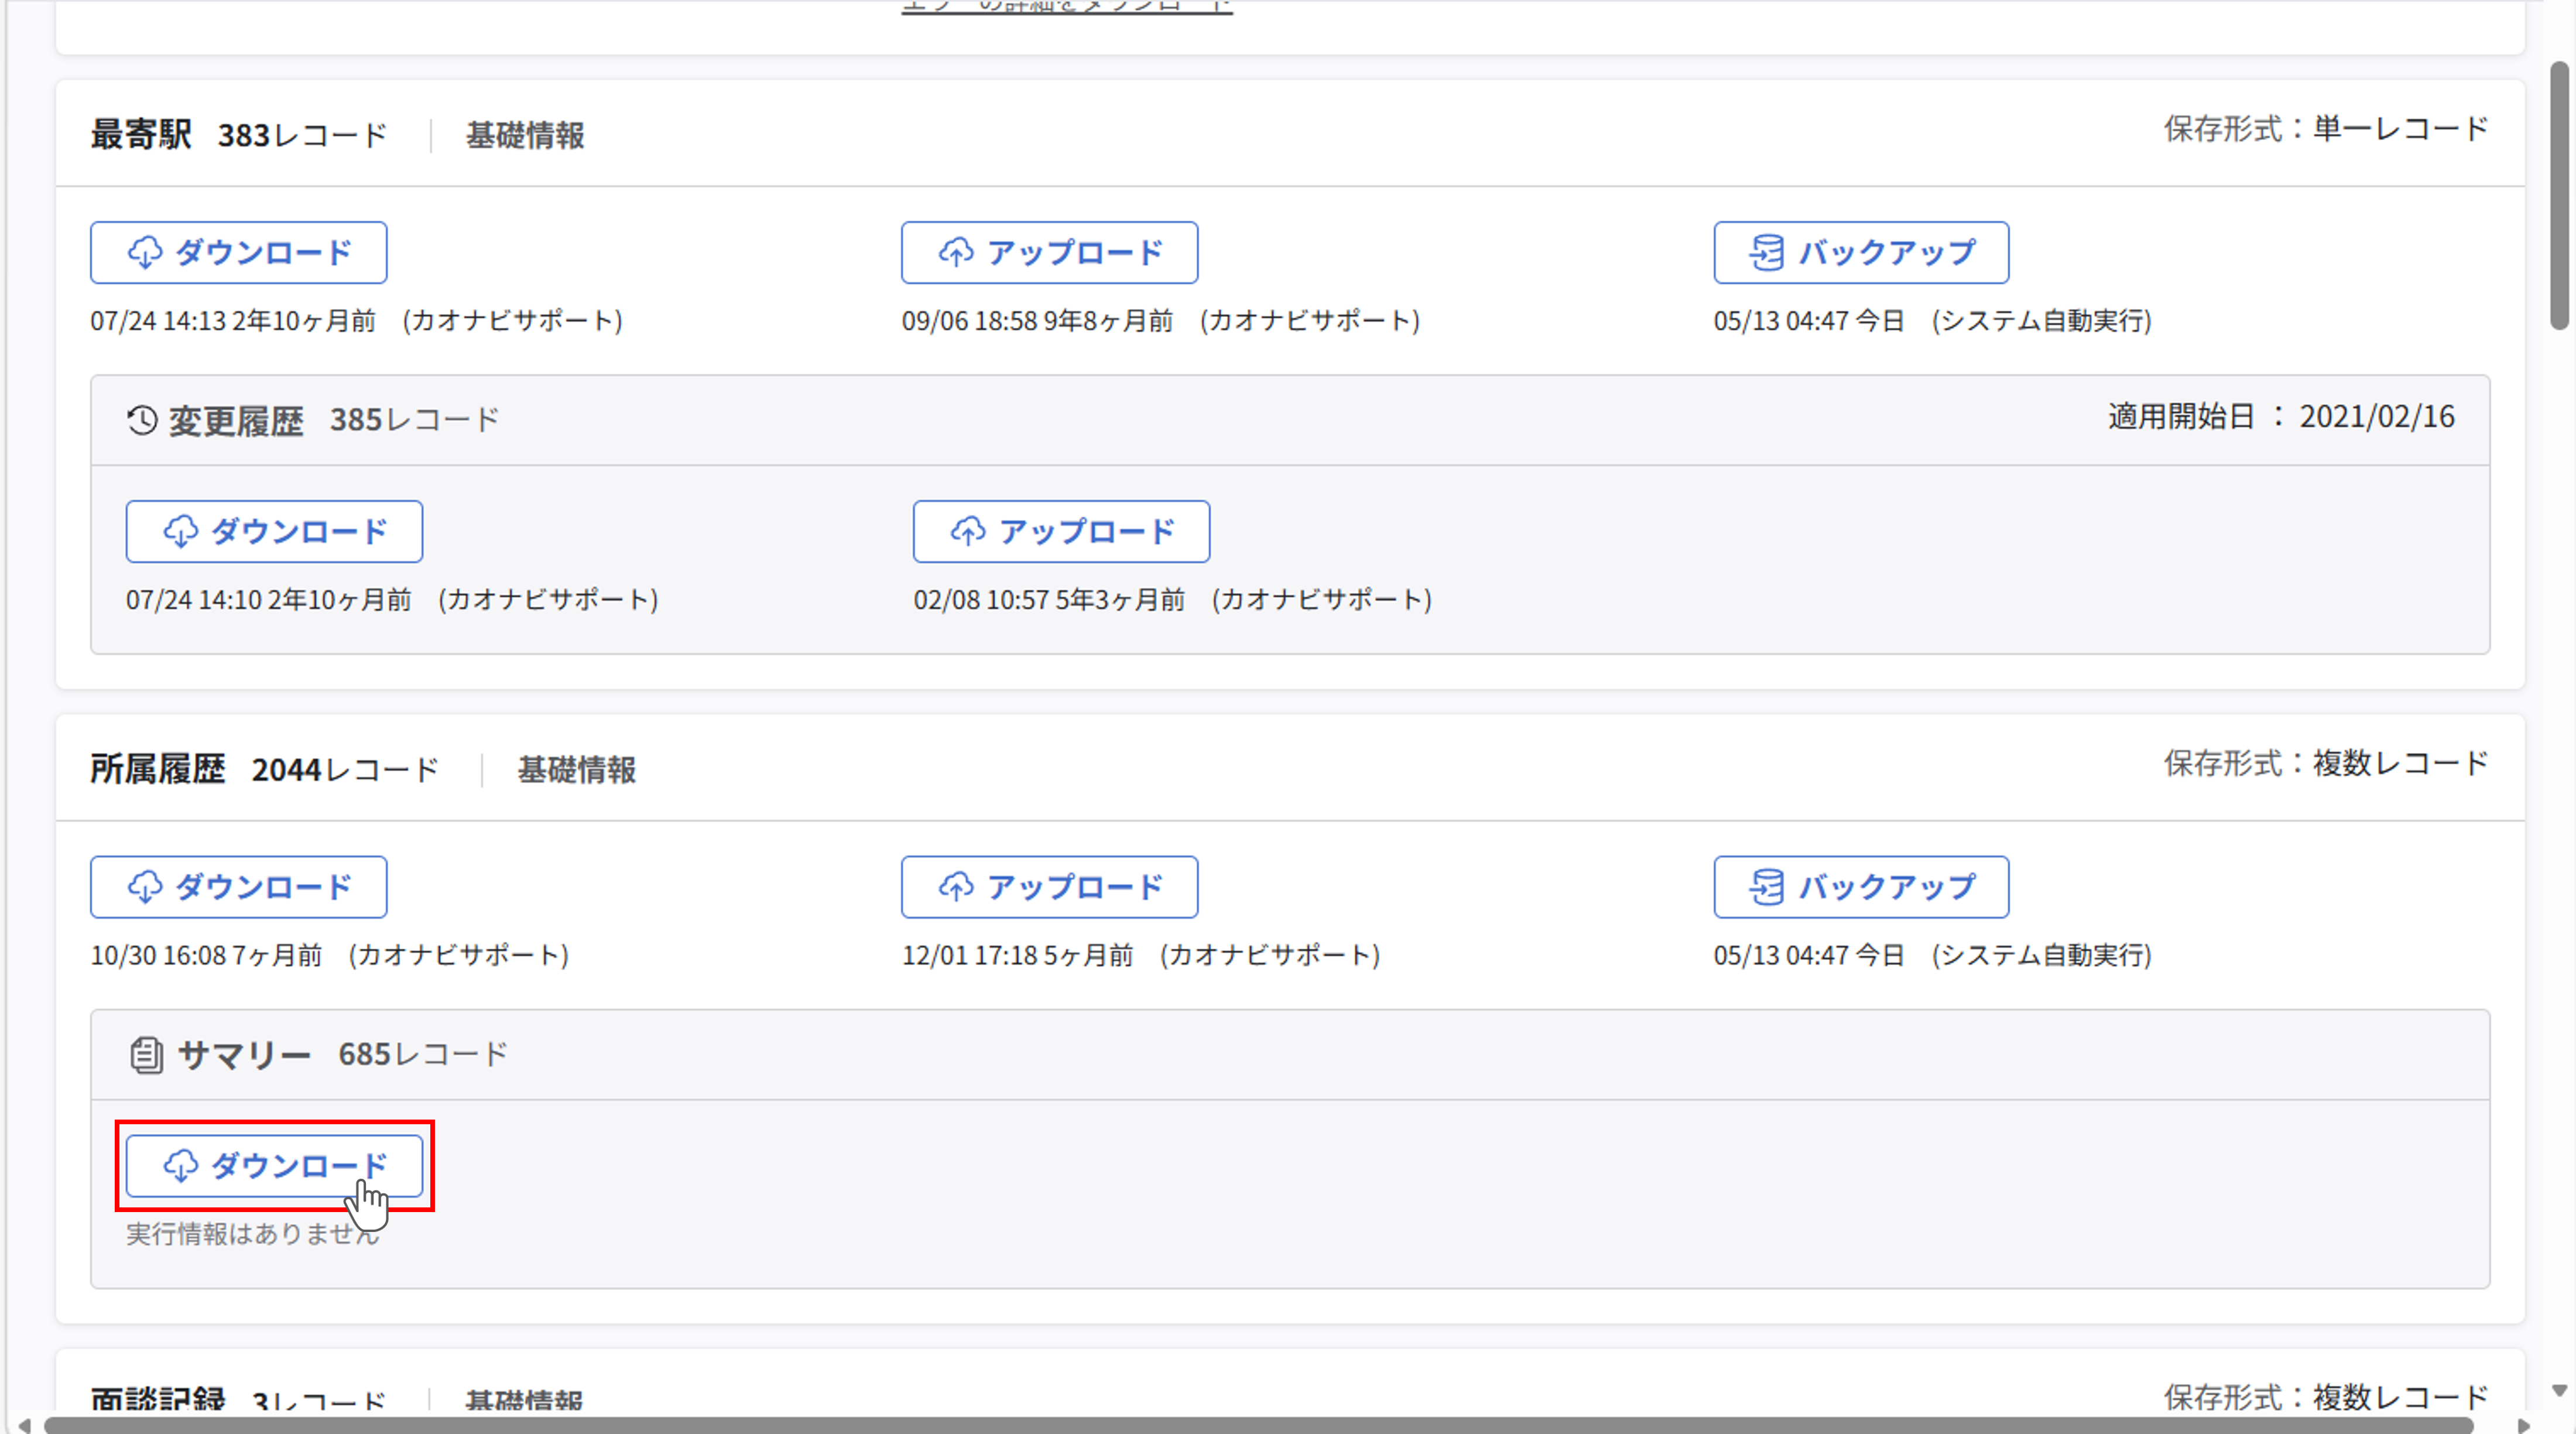2576x1434 pixels.
Task: Click the 685レコード text beside サマリー
Action: tap(423, 1055)
